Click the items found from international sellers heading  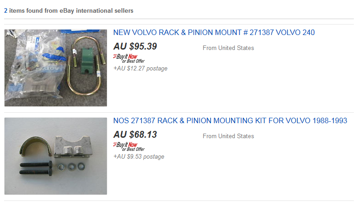point(69,11)
